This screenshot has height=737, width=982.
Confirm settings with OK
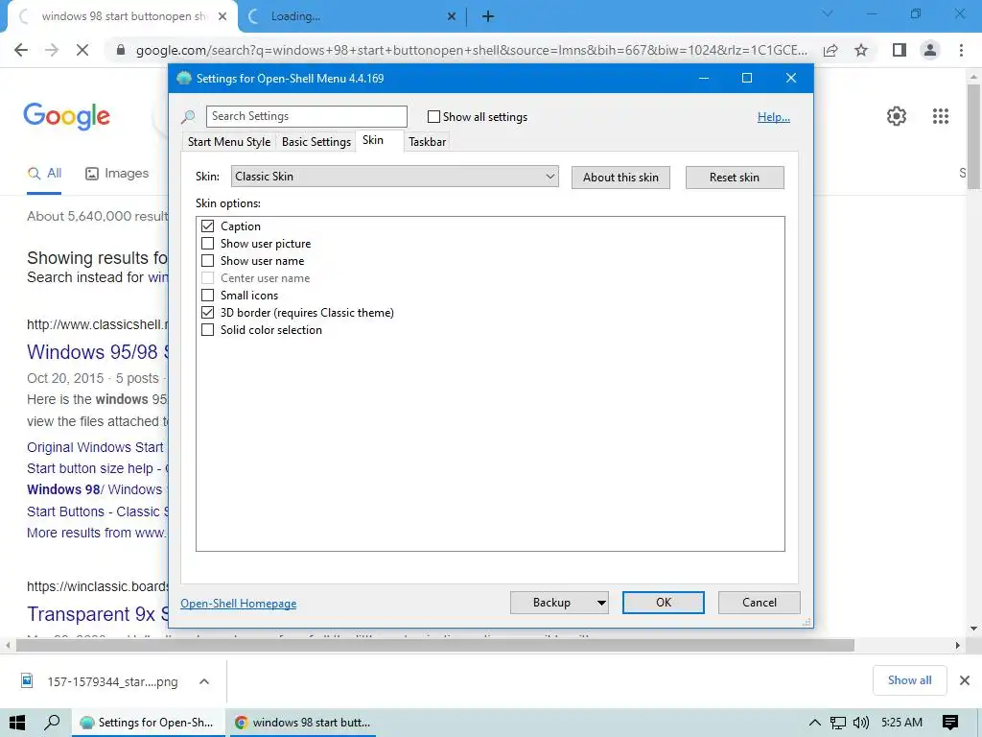(x=664, y=603)
